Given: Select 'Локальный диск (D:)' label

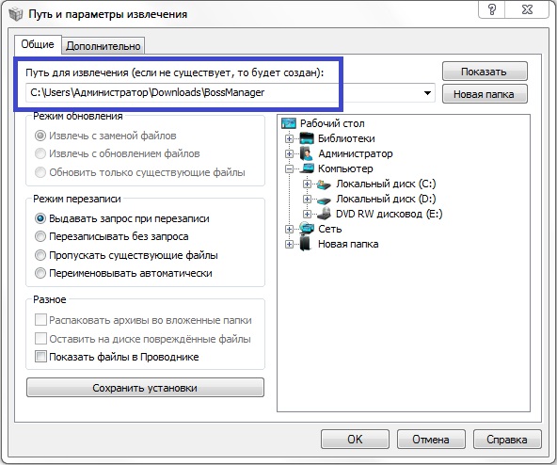Looking at the screenshot, I should click(386, 199).
